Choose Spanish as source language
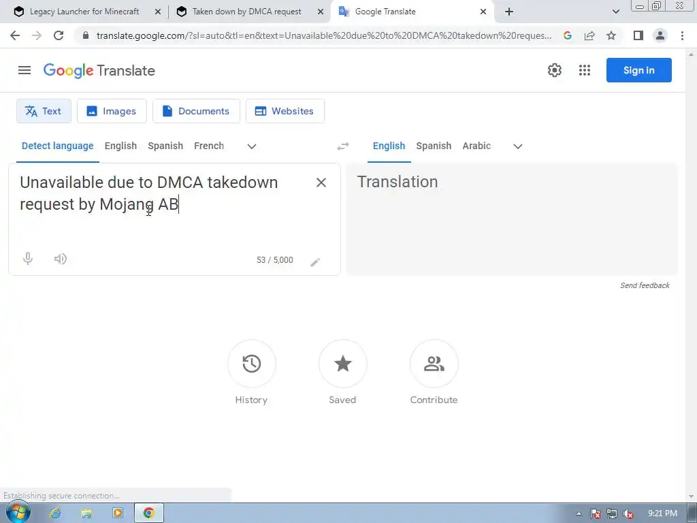 point(165,146)
